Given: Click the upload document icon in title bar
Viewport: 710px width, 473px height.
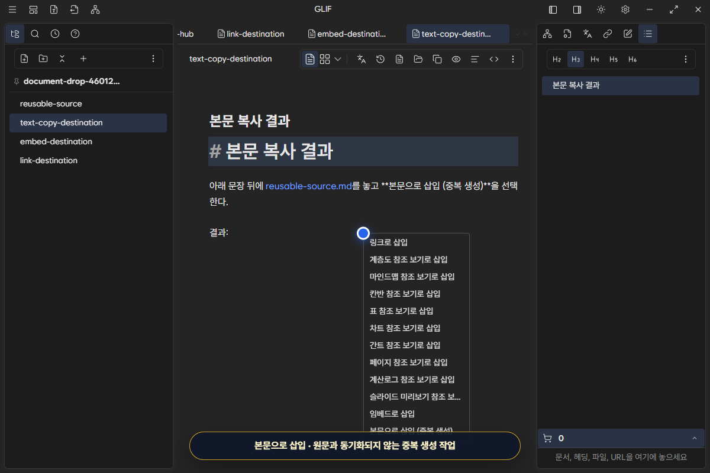Looking at the screenshot, I should (x=54, y=9).
